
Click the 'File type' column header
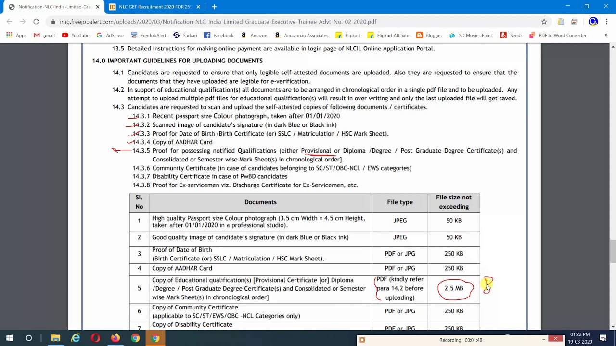coord(400,202)
